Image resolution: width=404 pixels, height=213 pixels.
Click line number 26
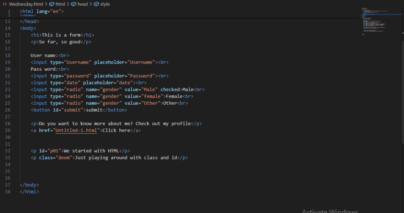[8, 110]
